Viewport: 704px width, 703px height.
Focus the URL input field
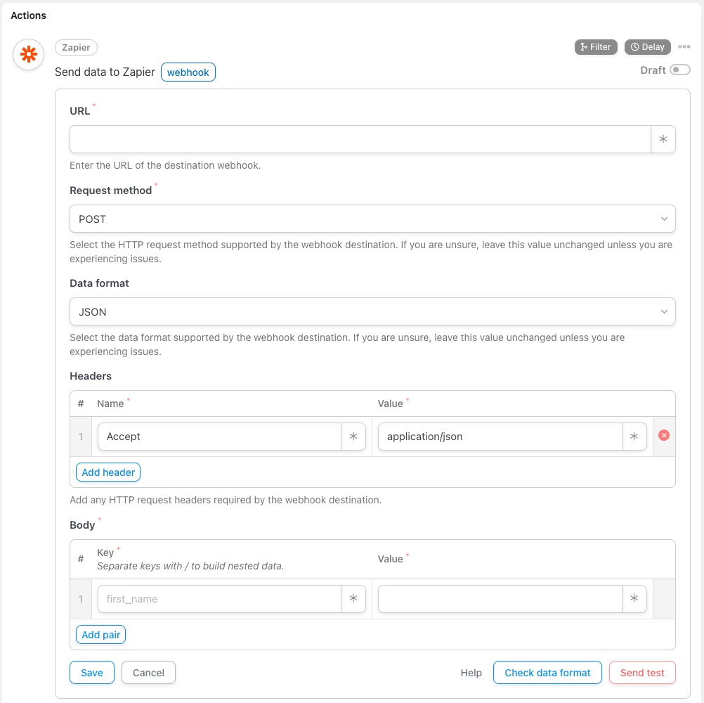point(360,139)
